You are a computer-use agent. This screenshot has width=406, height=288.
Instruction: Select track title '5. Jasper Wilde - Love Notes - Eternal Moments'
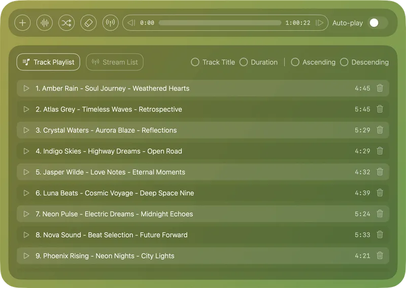point(110,172)
